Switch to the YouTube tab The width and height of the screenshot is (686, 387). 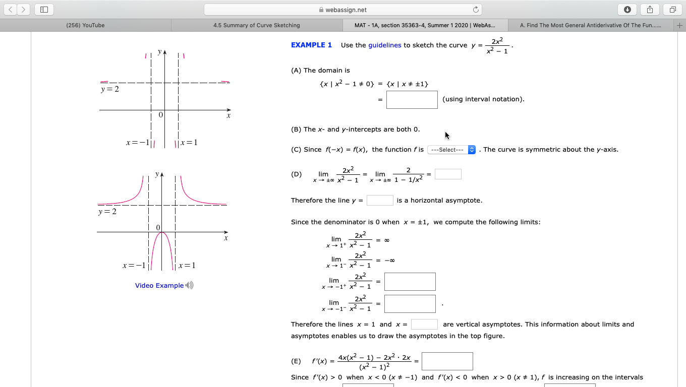point(85,25)
